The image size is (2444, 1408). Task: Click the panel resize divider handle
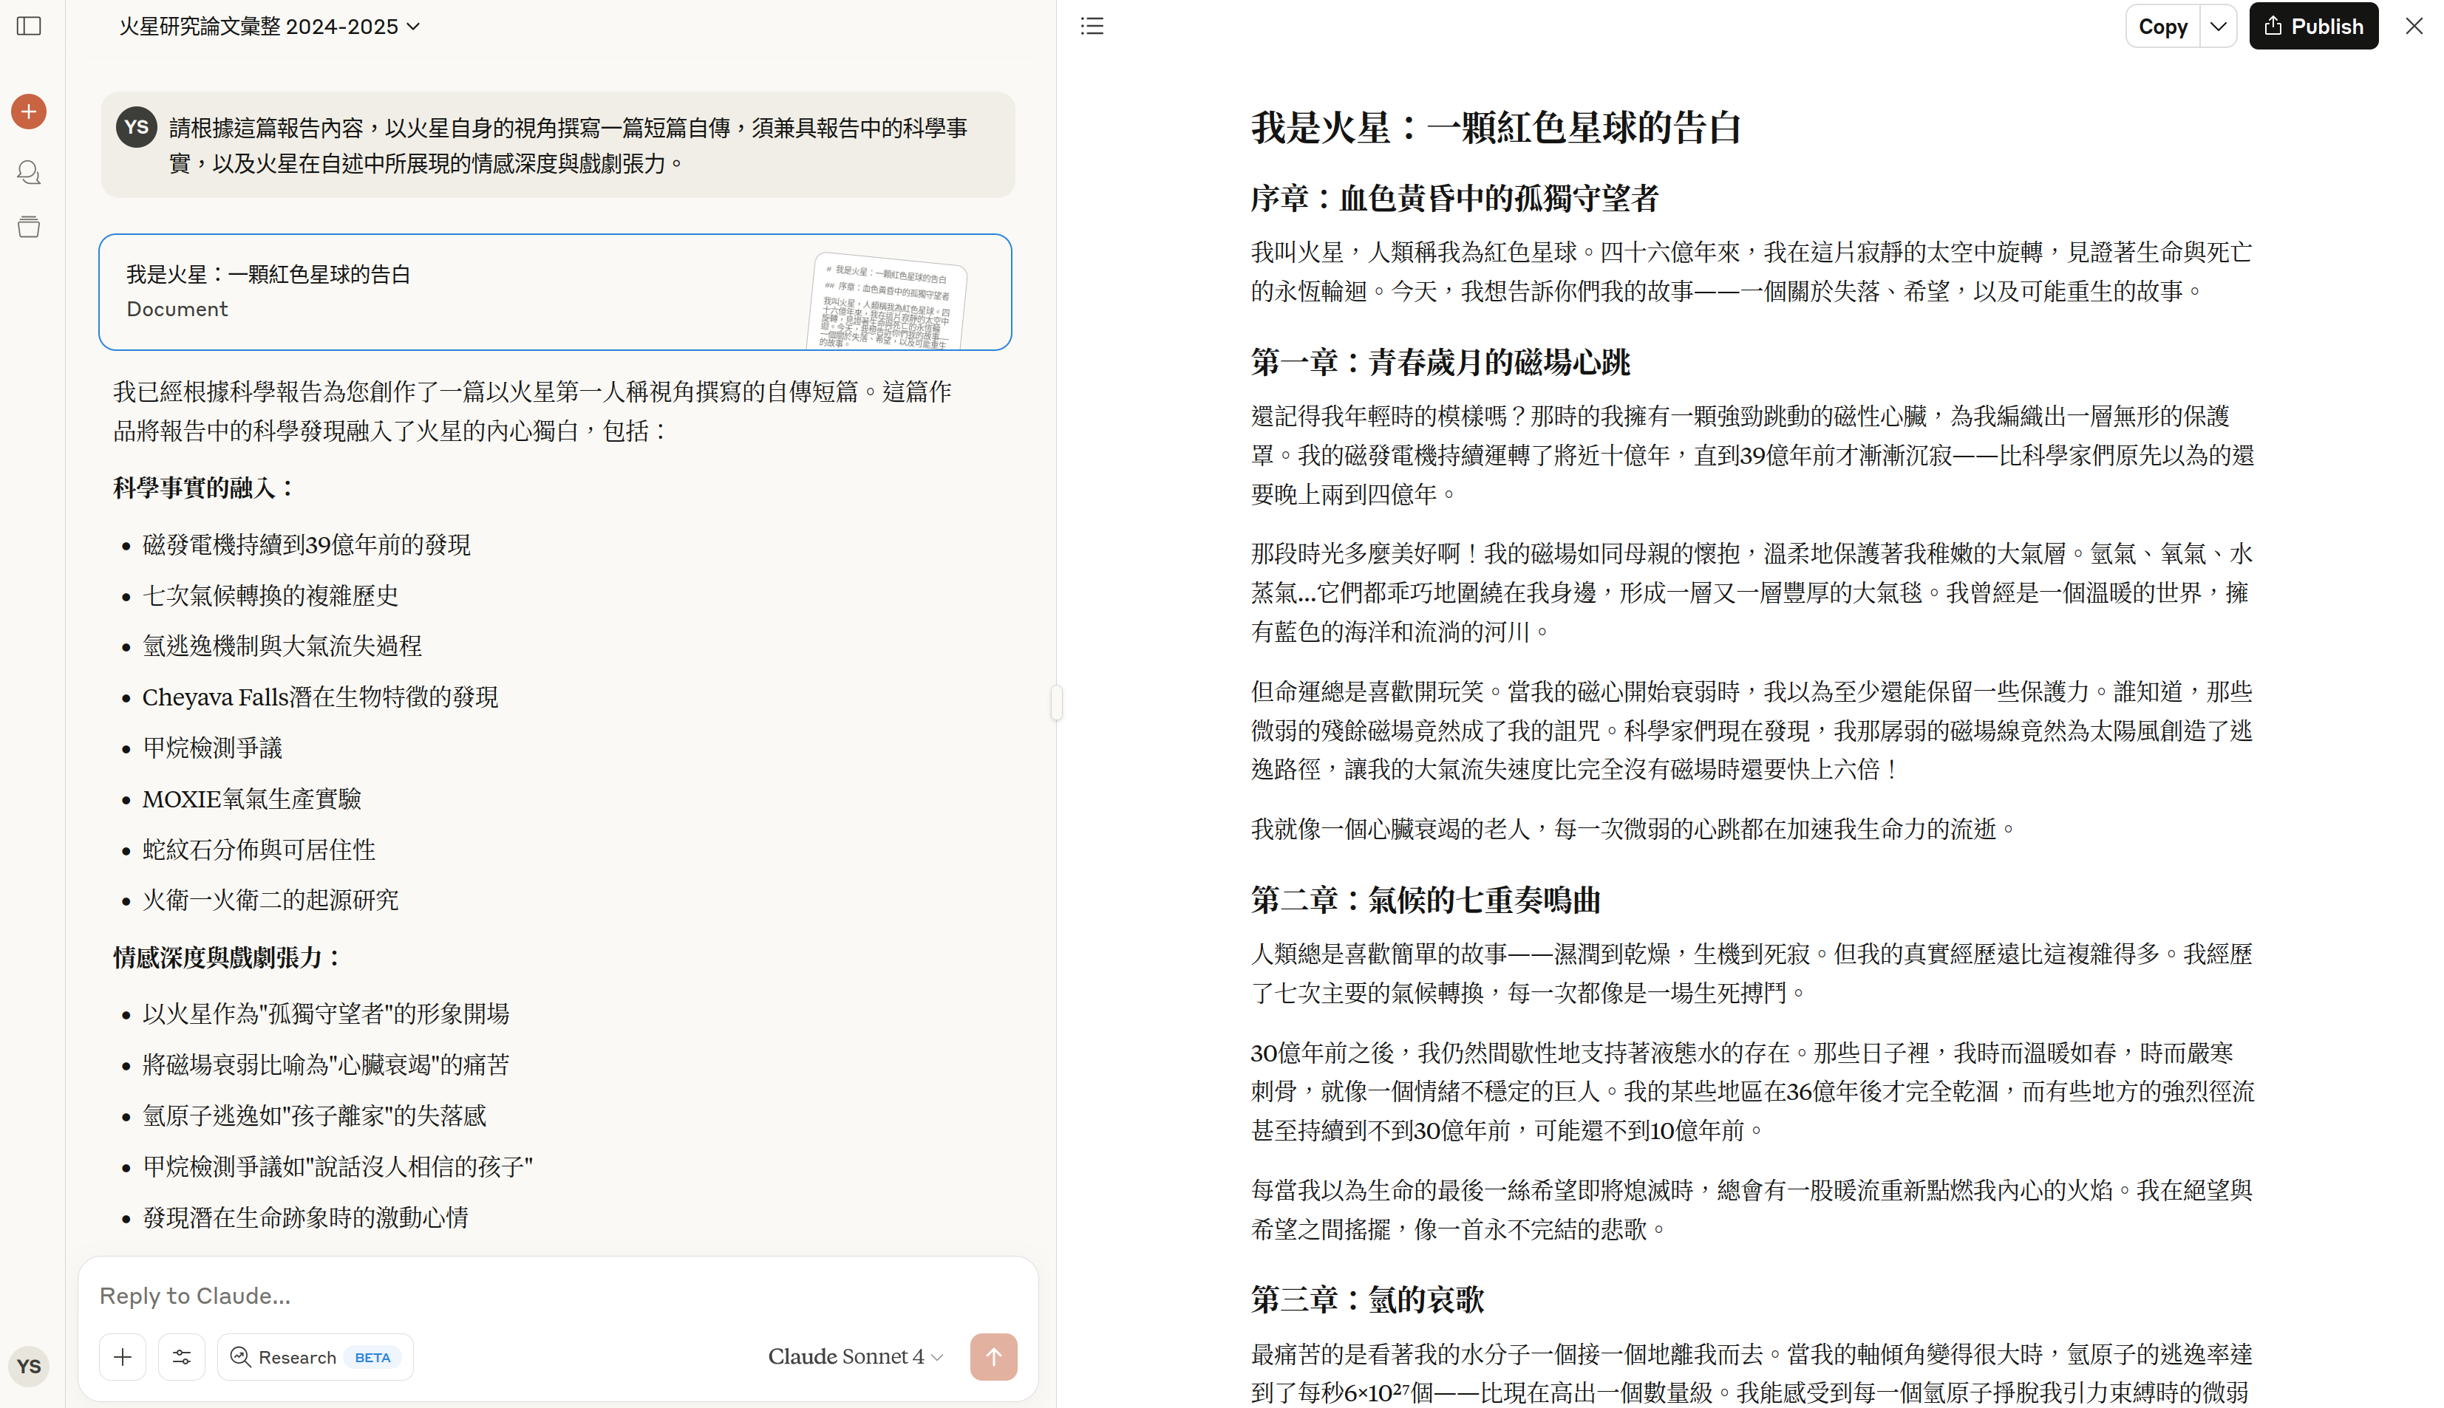[1056, 702]
